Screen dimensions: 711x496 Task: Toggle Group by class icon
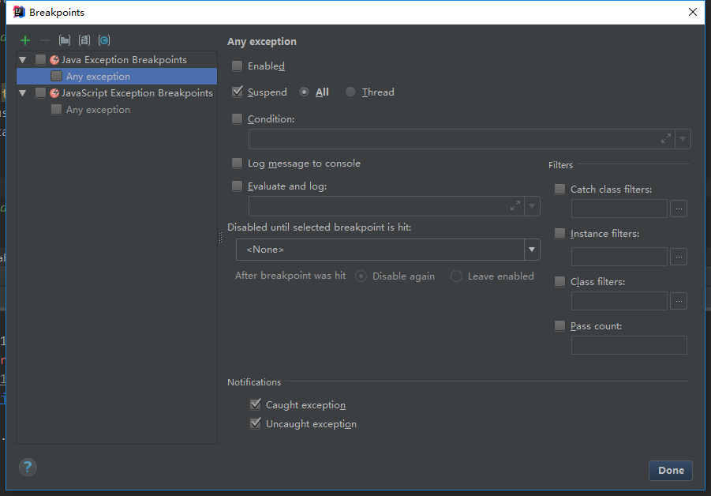(104, 40)
